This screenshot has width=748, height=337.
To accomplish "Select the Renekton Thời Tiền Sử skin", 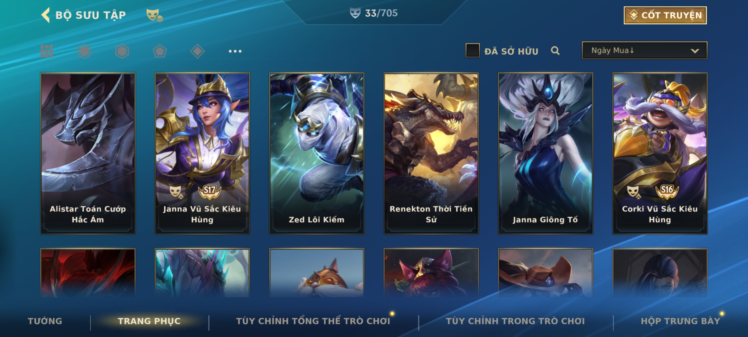I will [431, 154].
